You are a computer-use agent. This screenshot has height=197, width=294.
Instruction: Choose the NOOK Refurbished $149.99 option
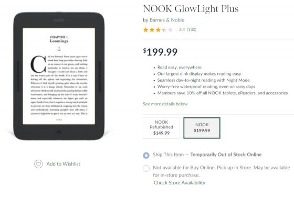tap(162, 128)
